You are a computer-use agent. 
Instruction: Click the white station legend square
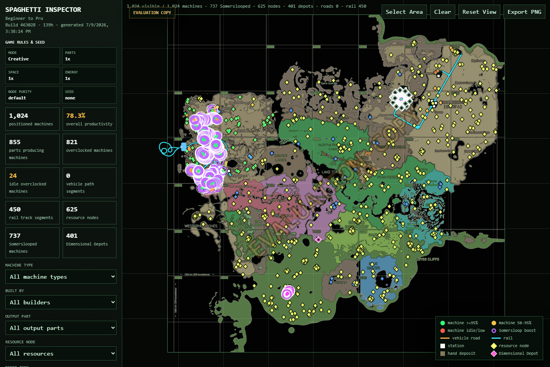443,346
